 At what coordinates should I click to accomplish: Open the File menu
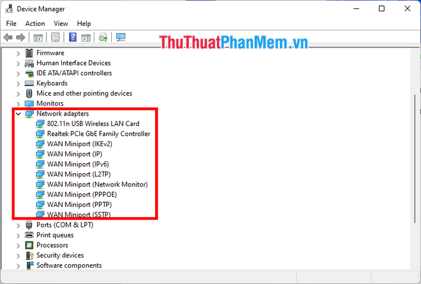point(11,23)
